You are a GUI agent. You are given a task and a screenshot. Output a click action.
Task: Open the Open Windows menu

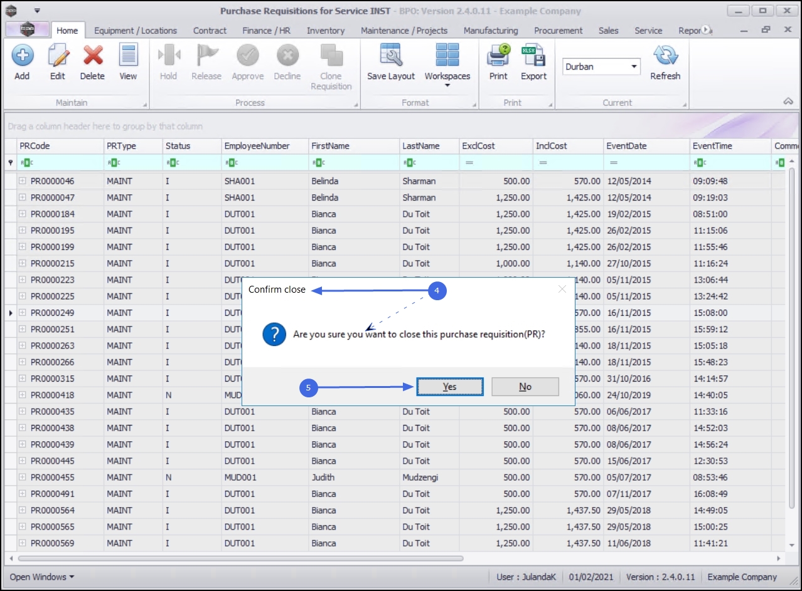[x=42, y=577]
